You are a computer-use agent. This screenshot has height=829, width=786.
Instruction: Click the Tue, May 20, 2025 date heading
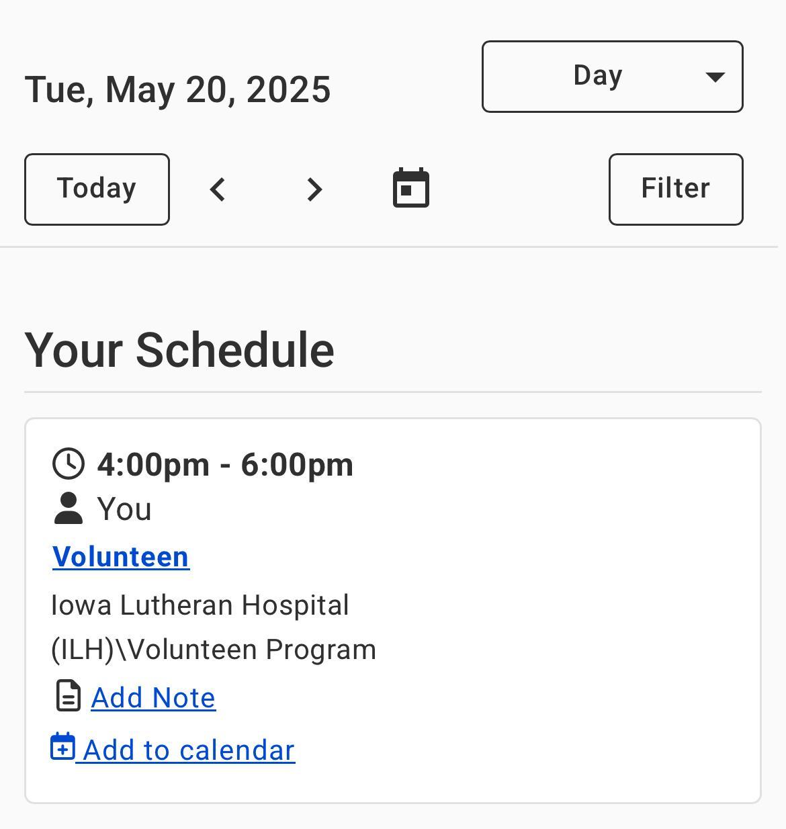pos(177,90)
